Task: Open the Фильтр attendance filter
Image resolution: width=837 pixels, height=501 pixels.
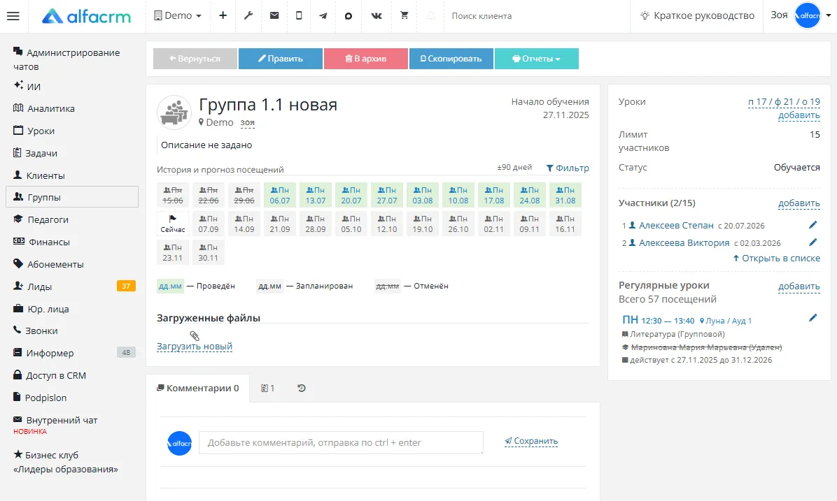Action: pyautogui.click(x=568, y=168)
